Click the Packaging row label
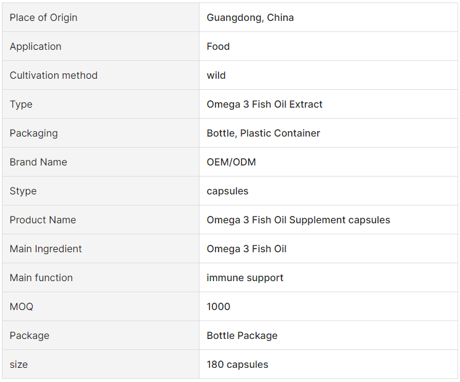Image resolution: width=460 pixels, height=382 pixels. (34, 133)
